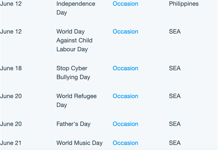The height and width of the screenshot is (150, 218).
Task: Open the Occasion link for World Refugee Day
Action: (125, 96)
